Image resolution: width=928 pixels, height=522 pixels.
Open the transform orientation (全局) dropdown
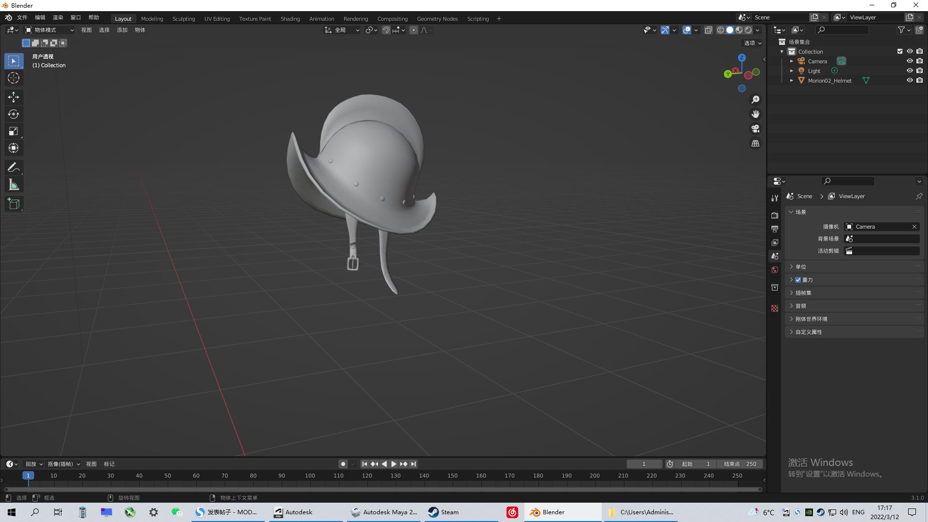[342, 30]
